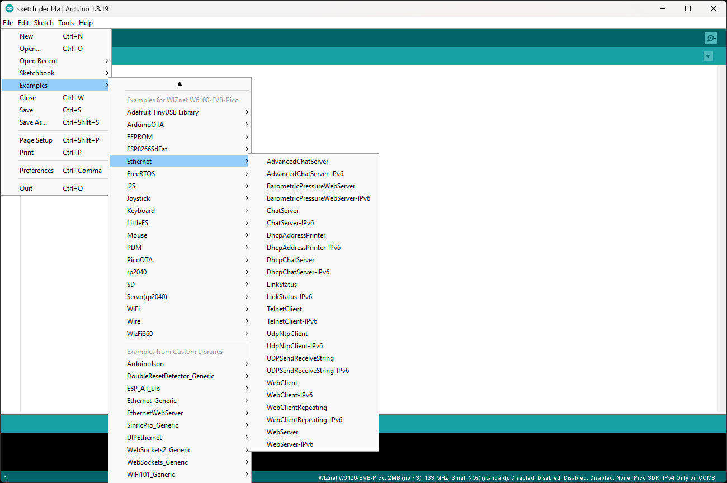Screen dimensions: 727x483
Task: Open Page Setup from File menu
Action: (x=56, y=140)
